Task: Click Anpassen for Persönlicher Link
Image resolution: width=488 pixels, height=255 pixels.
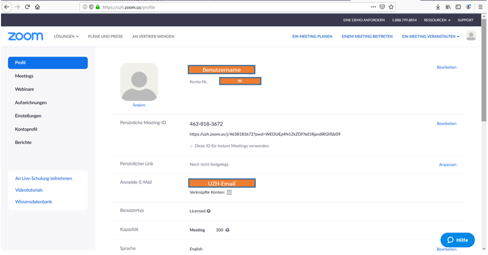Action: [x=448, y=164]
